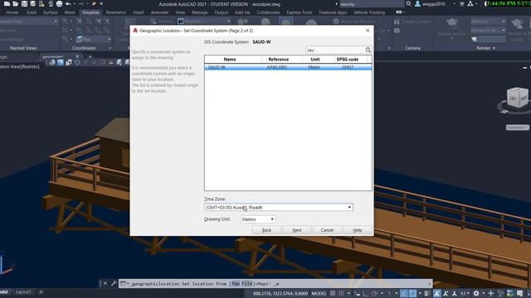Click the Next button
Image resolution: width=531 pixels, height=298 pixels.
[x=297, y=230]
